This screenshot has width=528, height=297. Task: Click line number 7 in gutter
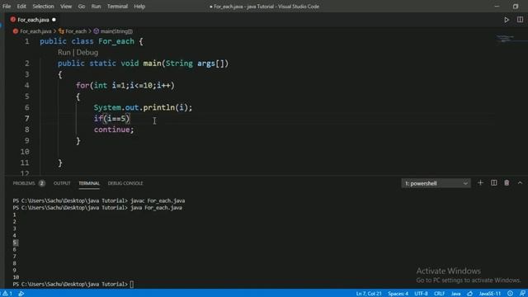pos(27,119)
